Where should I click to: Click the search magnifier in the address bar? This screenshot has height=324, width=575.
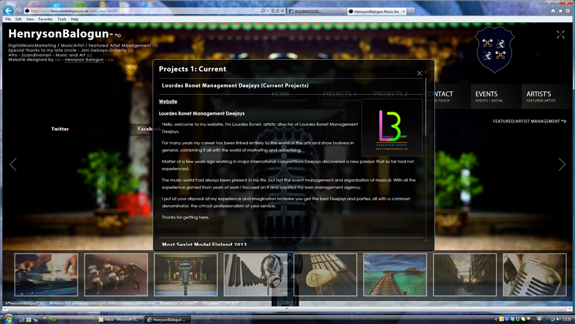[263, 11]
